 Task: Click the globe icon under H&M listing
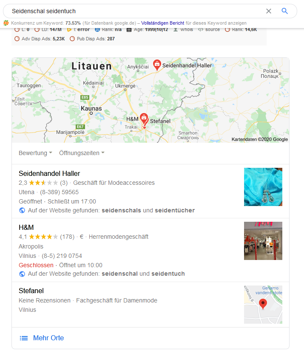(22, 274)
